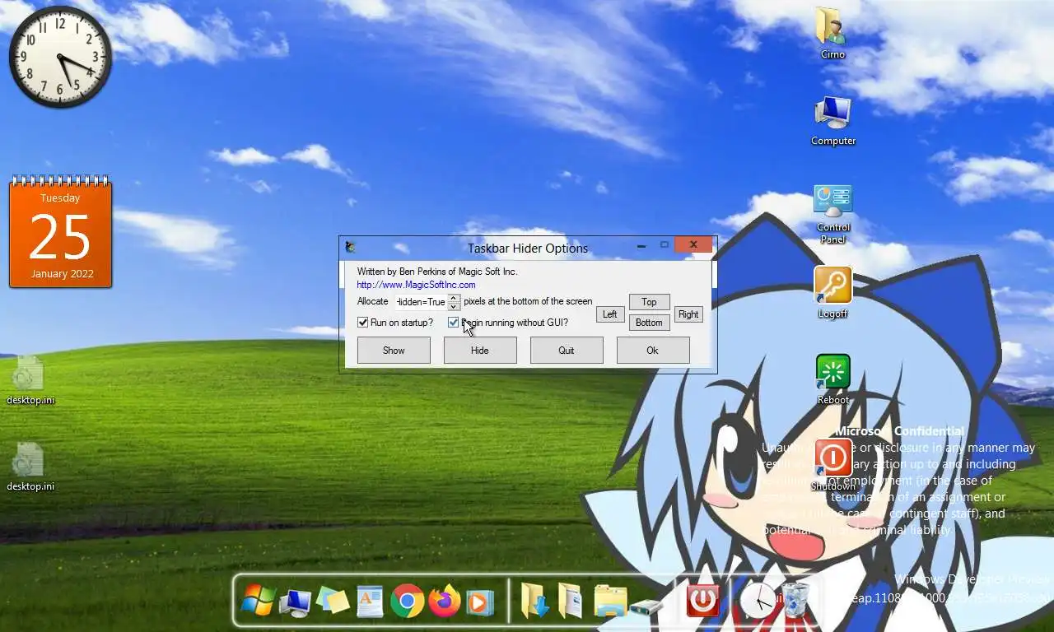
Task: Click the Windows Start logo in the dock
Action: click(x=258, y=601)
